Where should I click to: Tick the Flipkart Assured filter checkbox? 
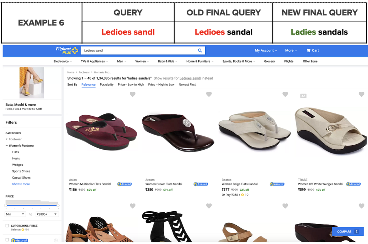click(x=7, y=240)
